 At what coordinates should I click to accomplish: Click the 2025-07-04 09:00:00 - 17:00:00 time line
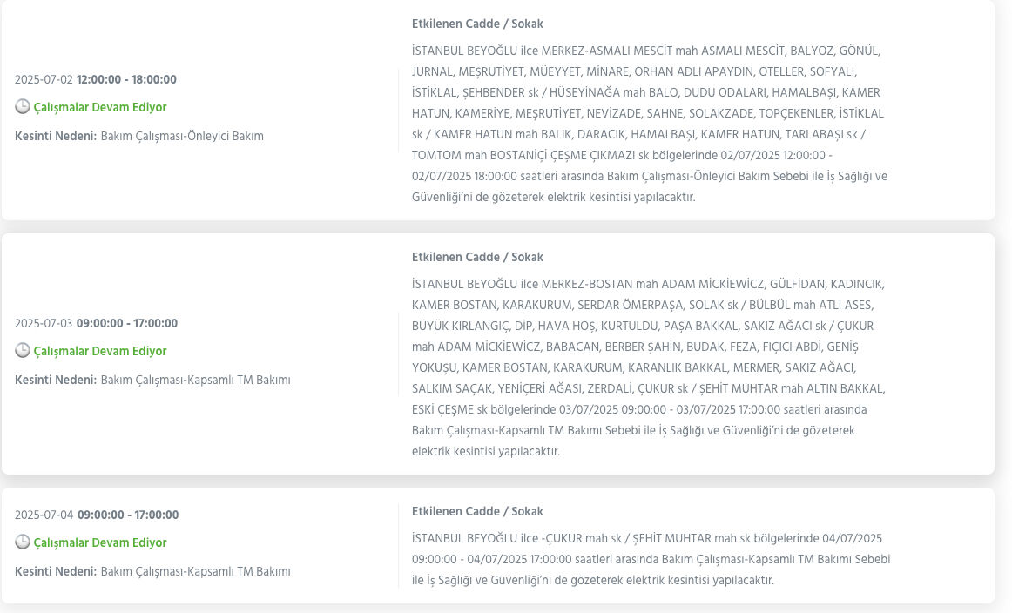[x=97, y=515]
